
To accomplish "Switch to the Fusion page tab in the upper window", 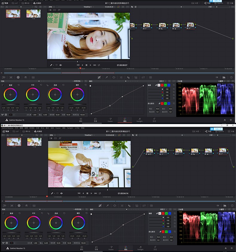I will pyautogui.click(x=110, y=120).
